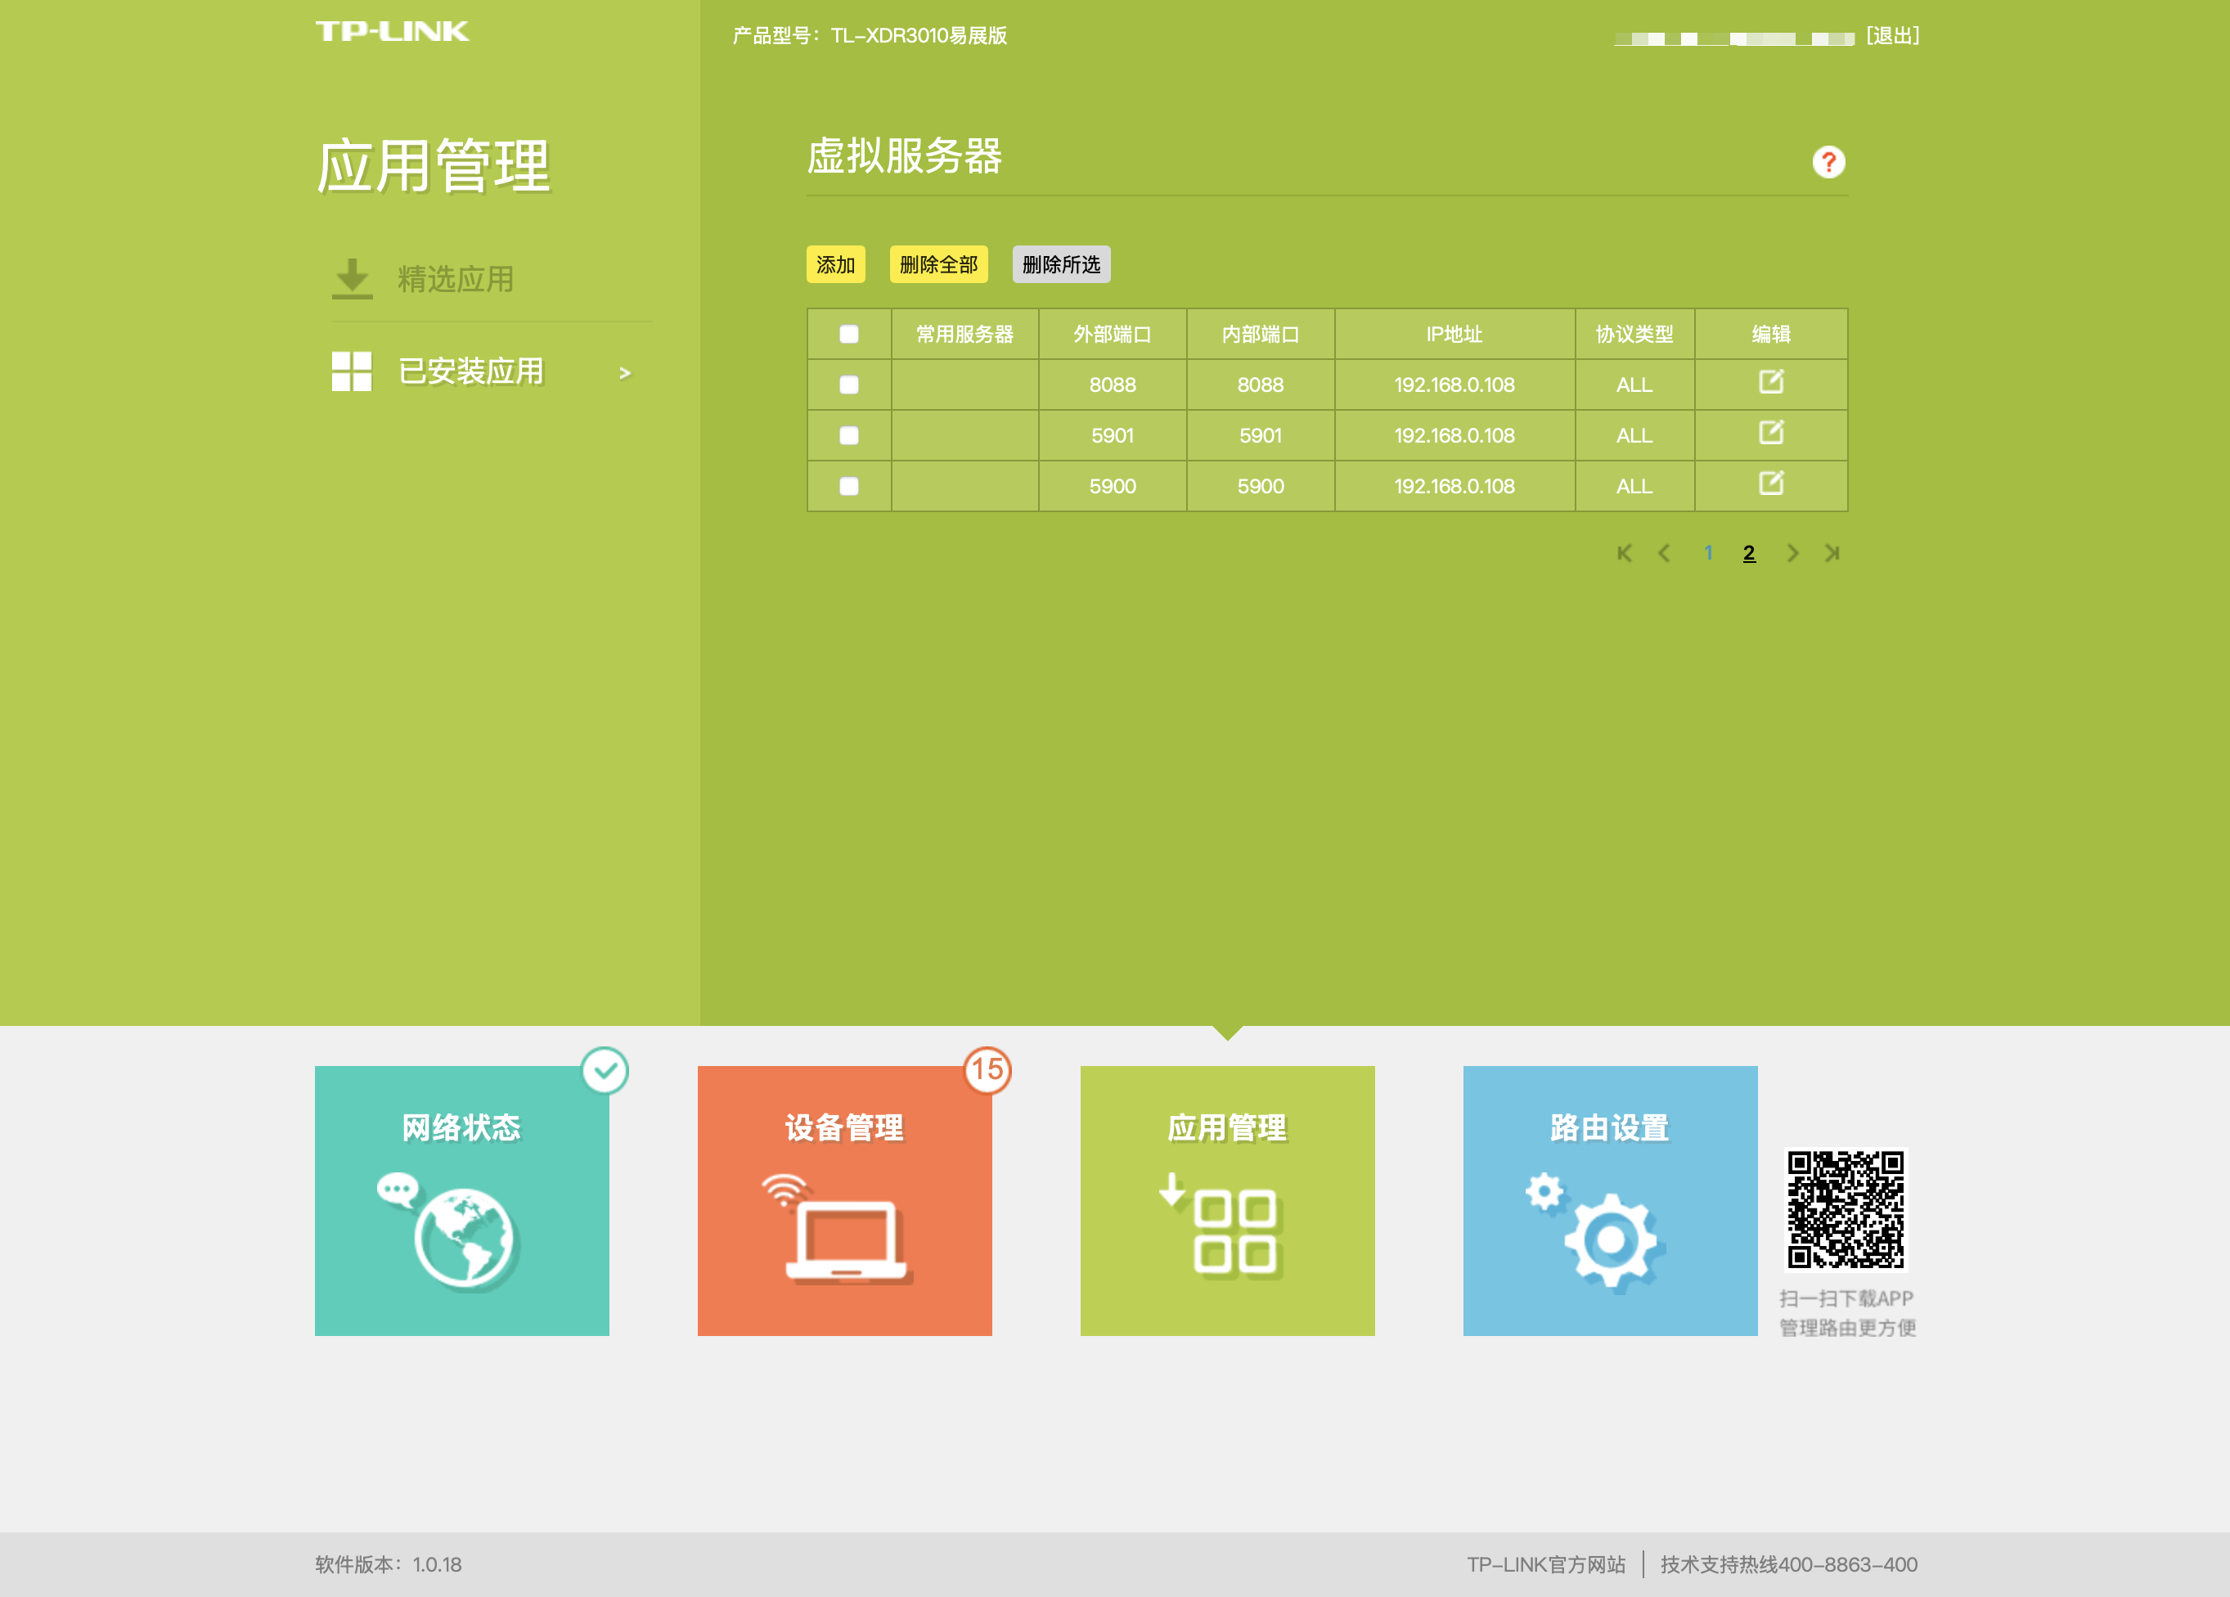Viewport: 2230px width, 1597px height.
Task: Open the 网络状态 globe tile
Action: click(461, 1199)
